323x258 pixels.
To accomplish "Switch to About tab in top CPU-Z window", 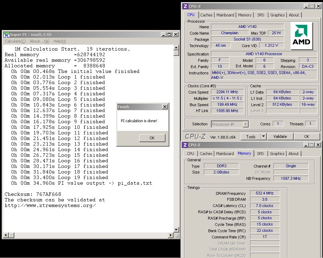I will pyautogui.click(x=294, y=15).
